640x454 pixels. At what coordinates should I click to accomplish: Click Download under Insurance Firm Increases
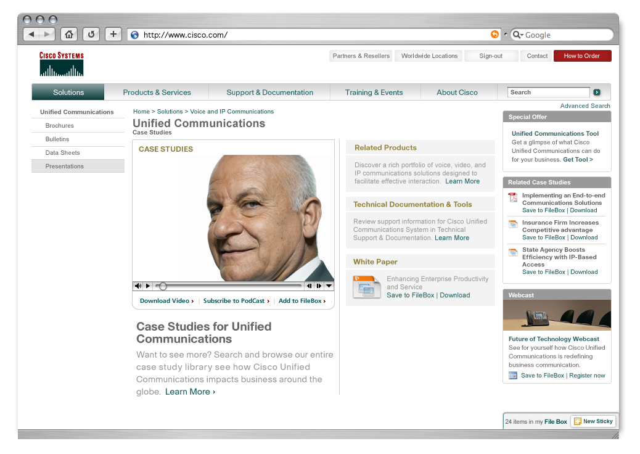tap(584, 237)
